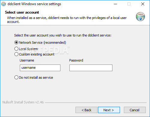Click the Nullsoft Install System v2.46 text
The width and height of the screenshot is (150, 117).
click(x=23, y=102)
